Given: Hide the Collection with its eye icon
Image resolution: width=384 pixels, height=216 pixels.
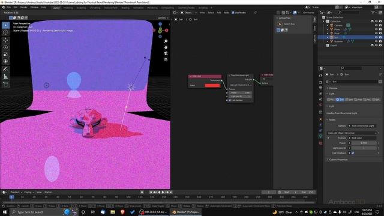Looking at the screenshot, I should pyautogui.click(x=376, y=22).
